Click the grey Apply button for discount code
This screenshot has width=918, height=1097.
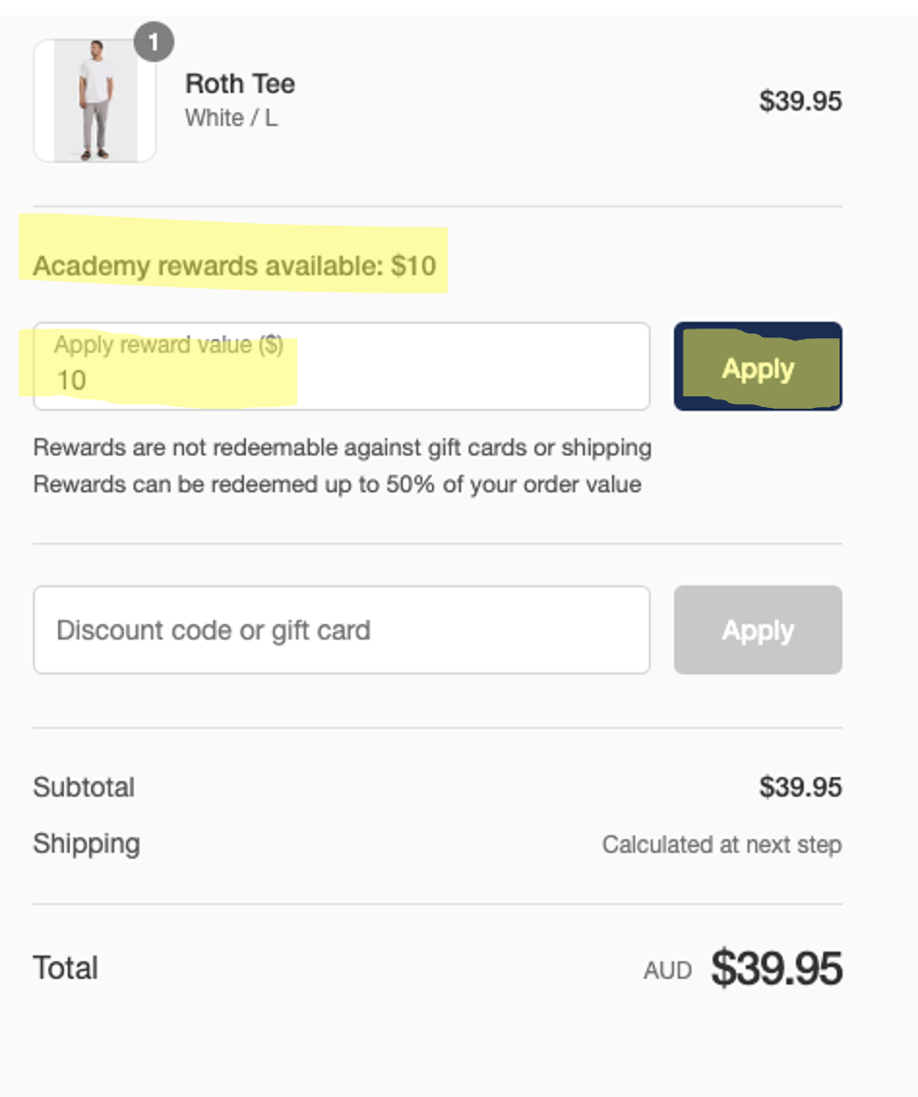758,630
